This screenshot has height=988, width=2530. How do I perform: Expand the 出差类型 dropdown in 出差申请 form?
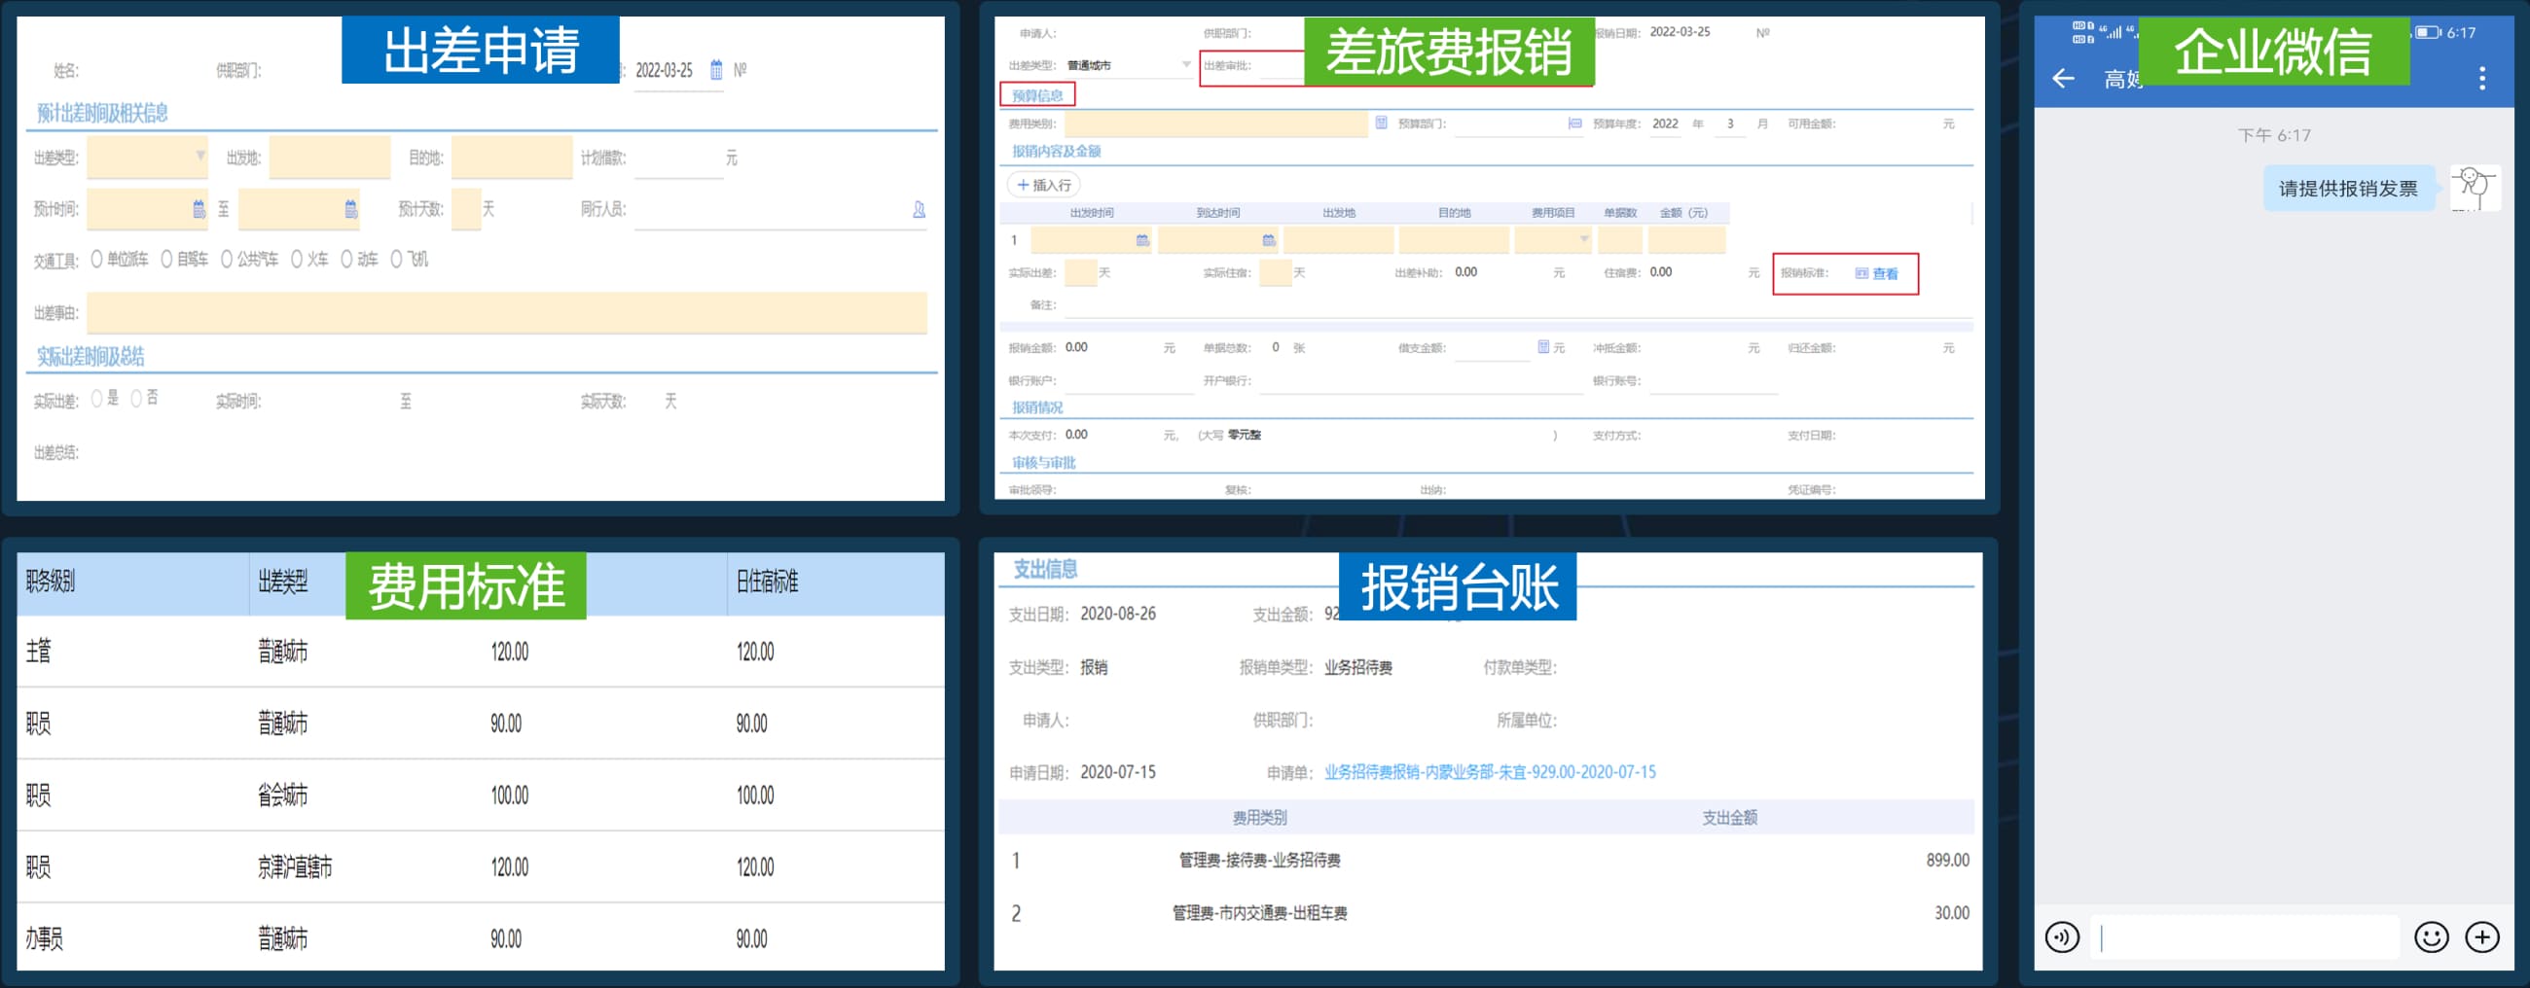pyautogui.click(x=200, y=156)
